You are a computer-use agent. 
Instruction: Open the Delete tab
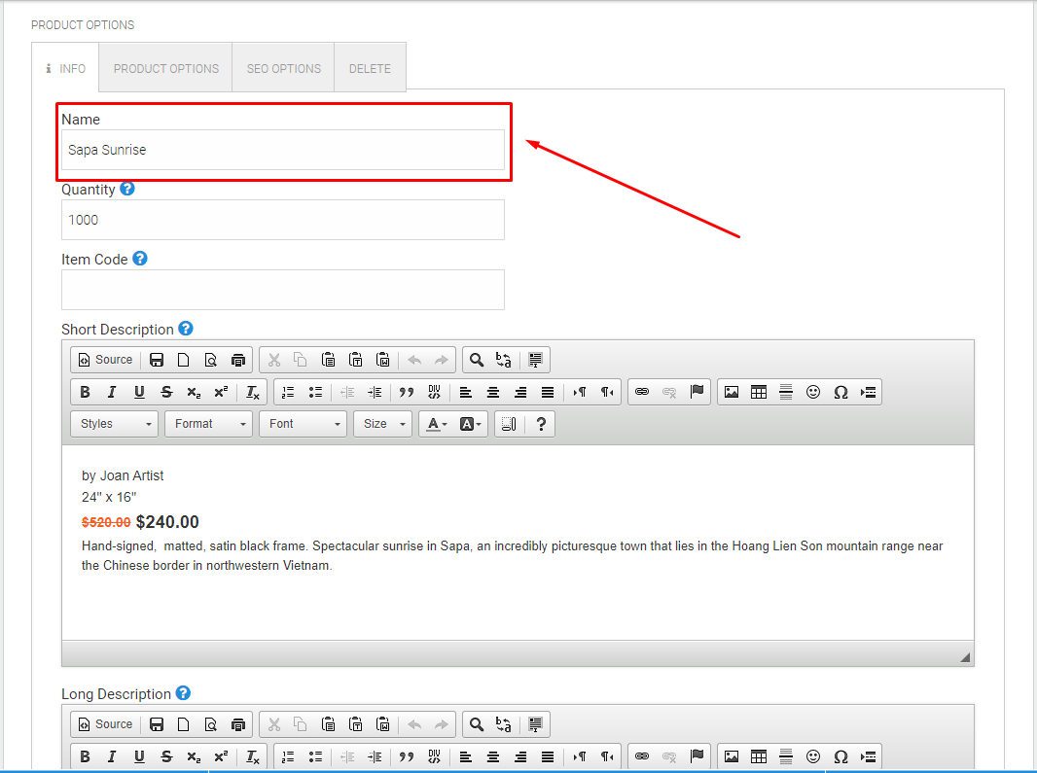pos(370,68)
